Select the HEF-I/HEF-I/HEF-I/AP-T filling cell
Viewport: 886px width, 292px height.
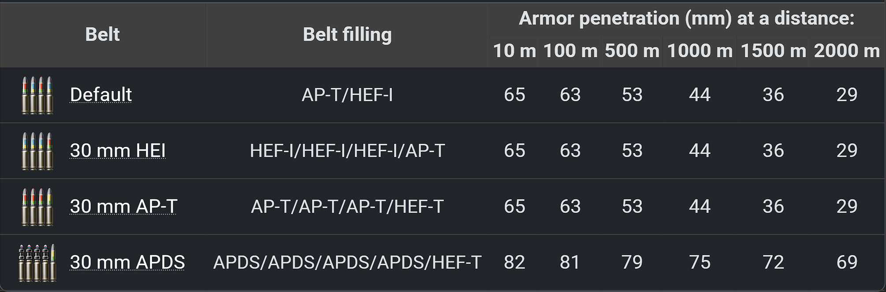(x=347, y=150)
